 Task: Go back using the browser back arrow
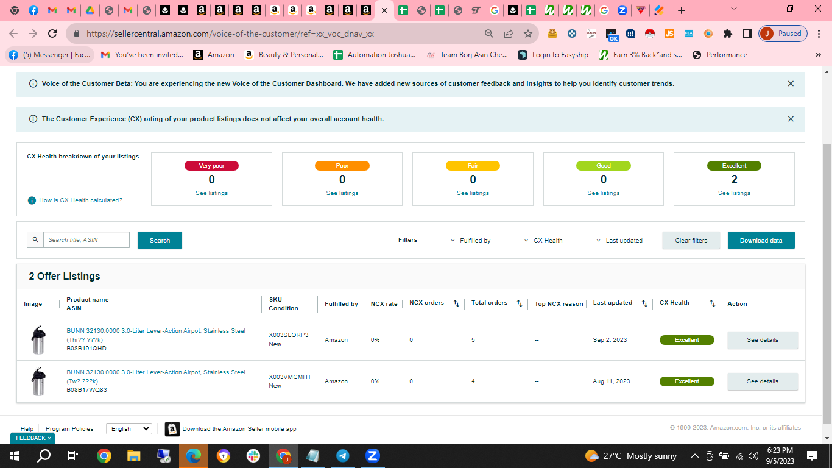pyautogui.click(x=13, y=34)
